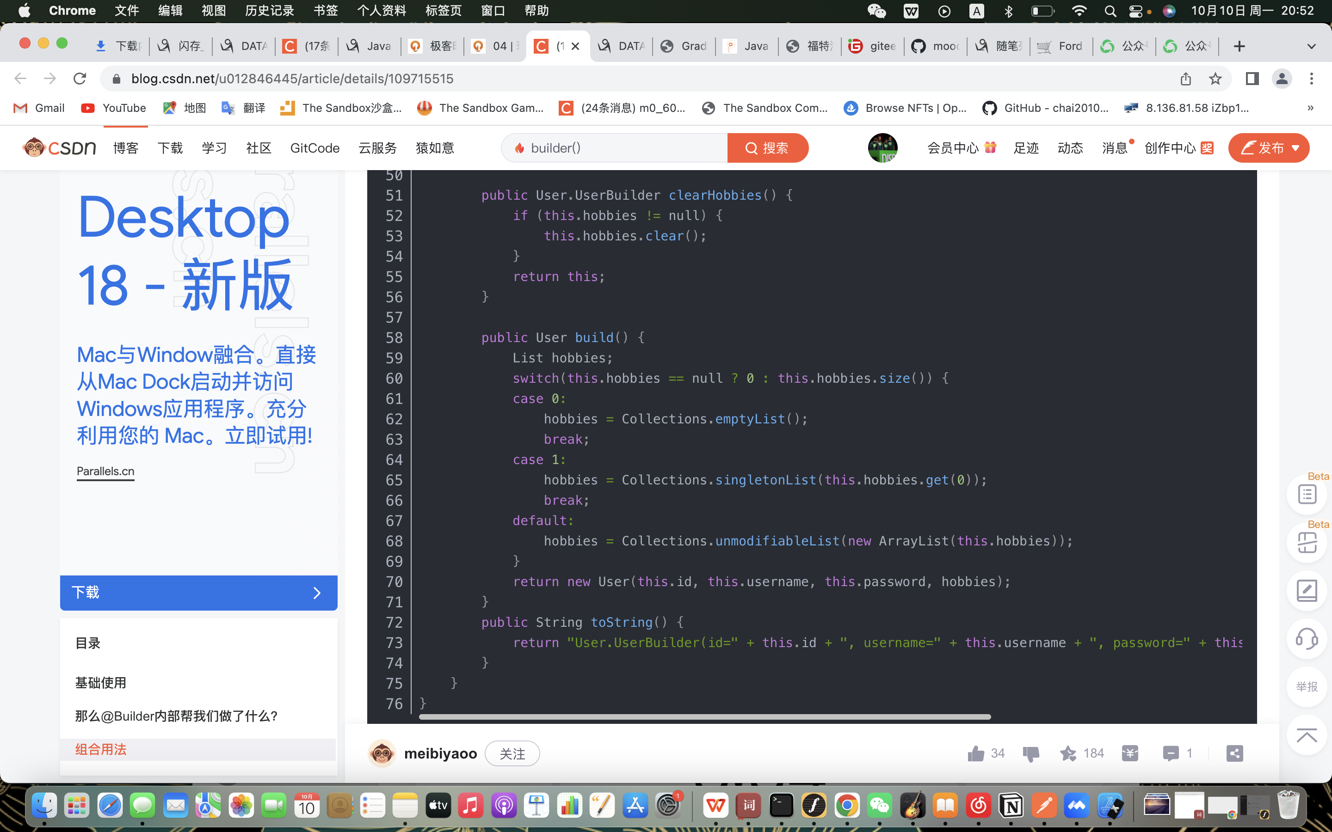This screenshot has width=1332, height=832.
Task: Expand the 发布 publish dropdown arrow
Action: point(1295,148)
